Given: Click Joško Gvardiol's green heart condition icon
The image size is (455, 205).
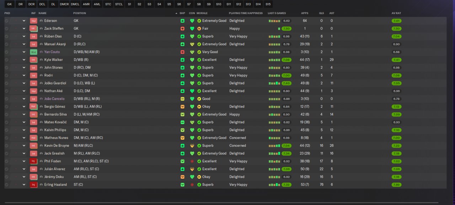Looking at the screenshot, I should [192, 83].
